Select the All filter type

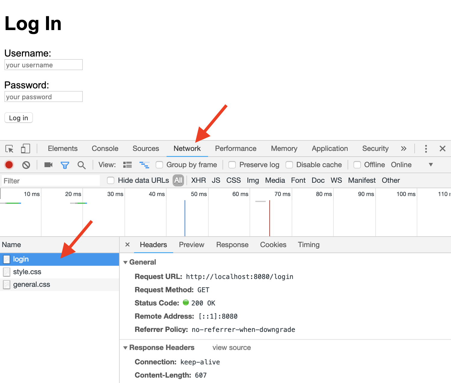click(178, 180)
